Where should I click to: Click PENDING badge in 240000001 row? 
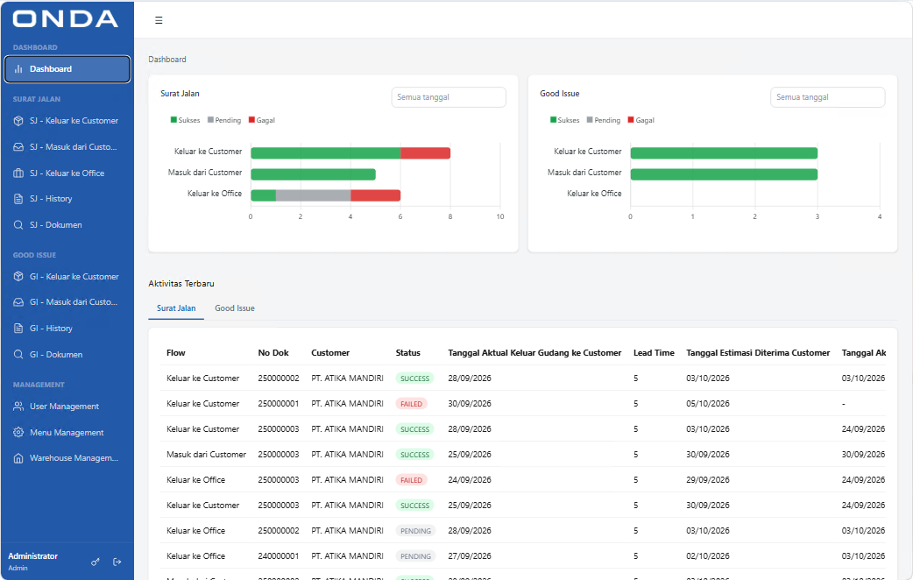[x=415, y=556]
